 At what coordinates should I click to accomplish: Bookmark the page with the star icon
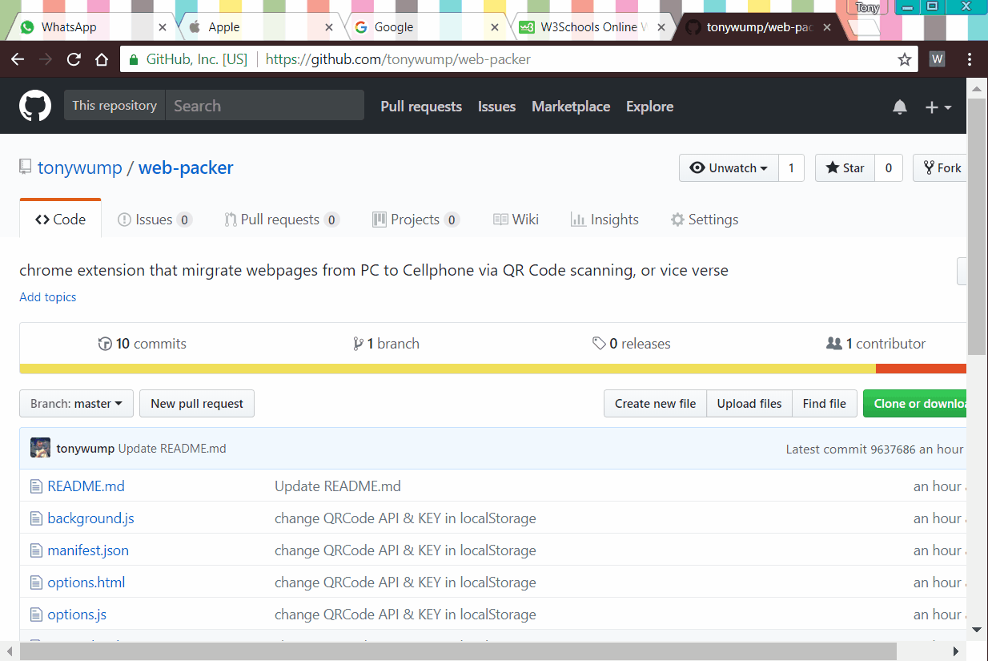(x=904, y=58)
